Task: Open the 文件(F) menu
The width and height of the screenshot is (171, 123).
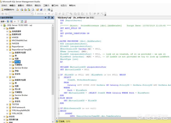Action: [4, 5]
